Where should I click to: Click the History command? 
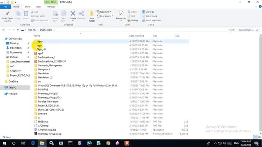pyautogui.click(x=133, y=20)
